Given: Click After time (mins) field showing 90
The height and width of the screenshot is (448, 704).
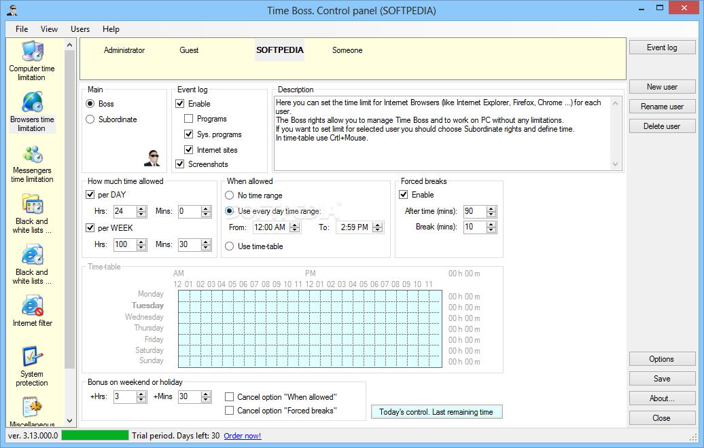Looking at the screenshot, I should [x=475, y=211].
